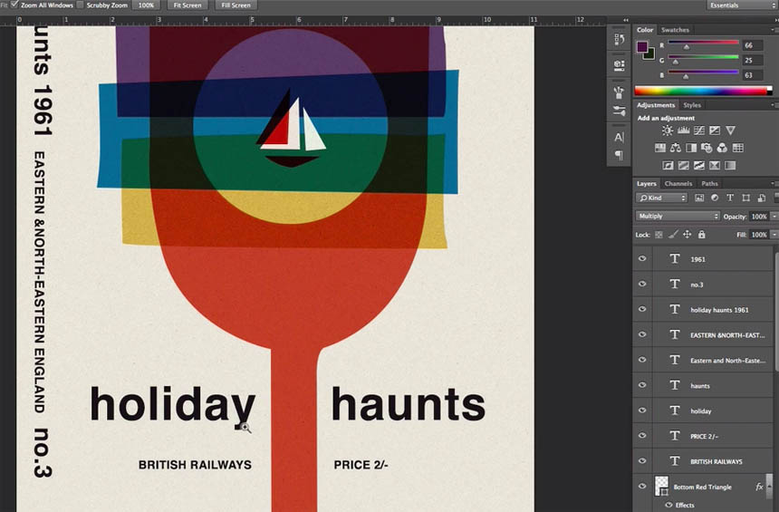Switch to the Styles tab

[x=692, y=105]
